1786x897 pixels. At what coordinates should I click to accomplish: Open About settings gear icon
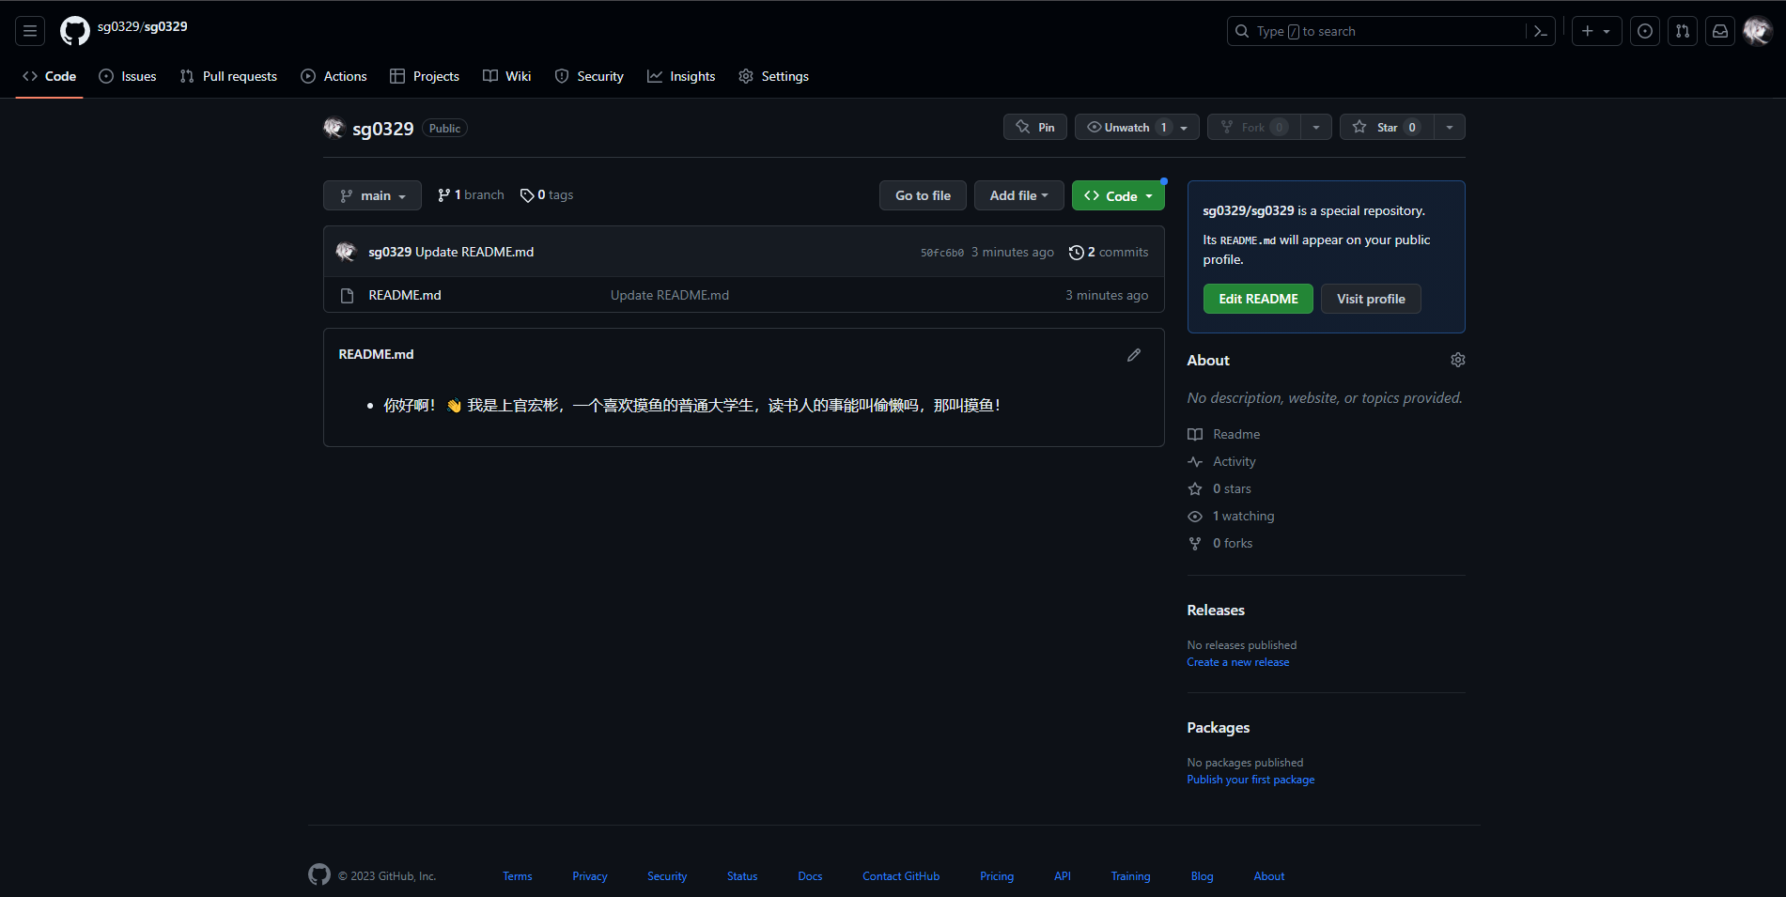pos(1458,360)
